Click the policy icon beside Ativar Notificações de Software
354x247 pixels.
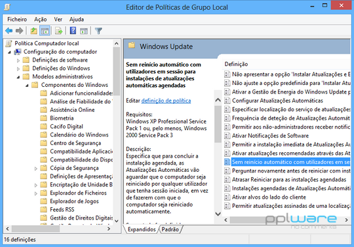tap(227, 136)
